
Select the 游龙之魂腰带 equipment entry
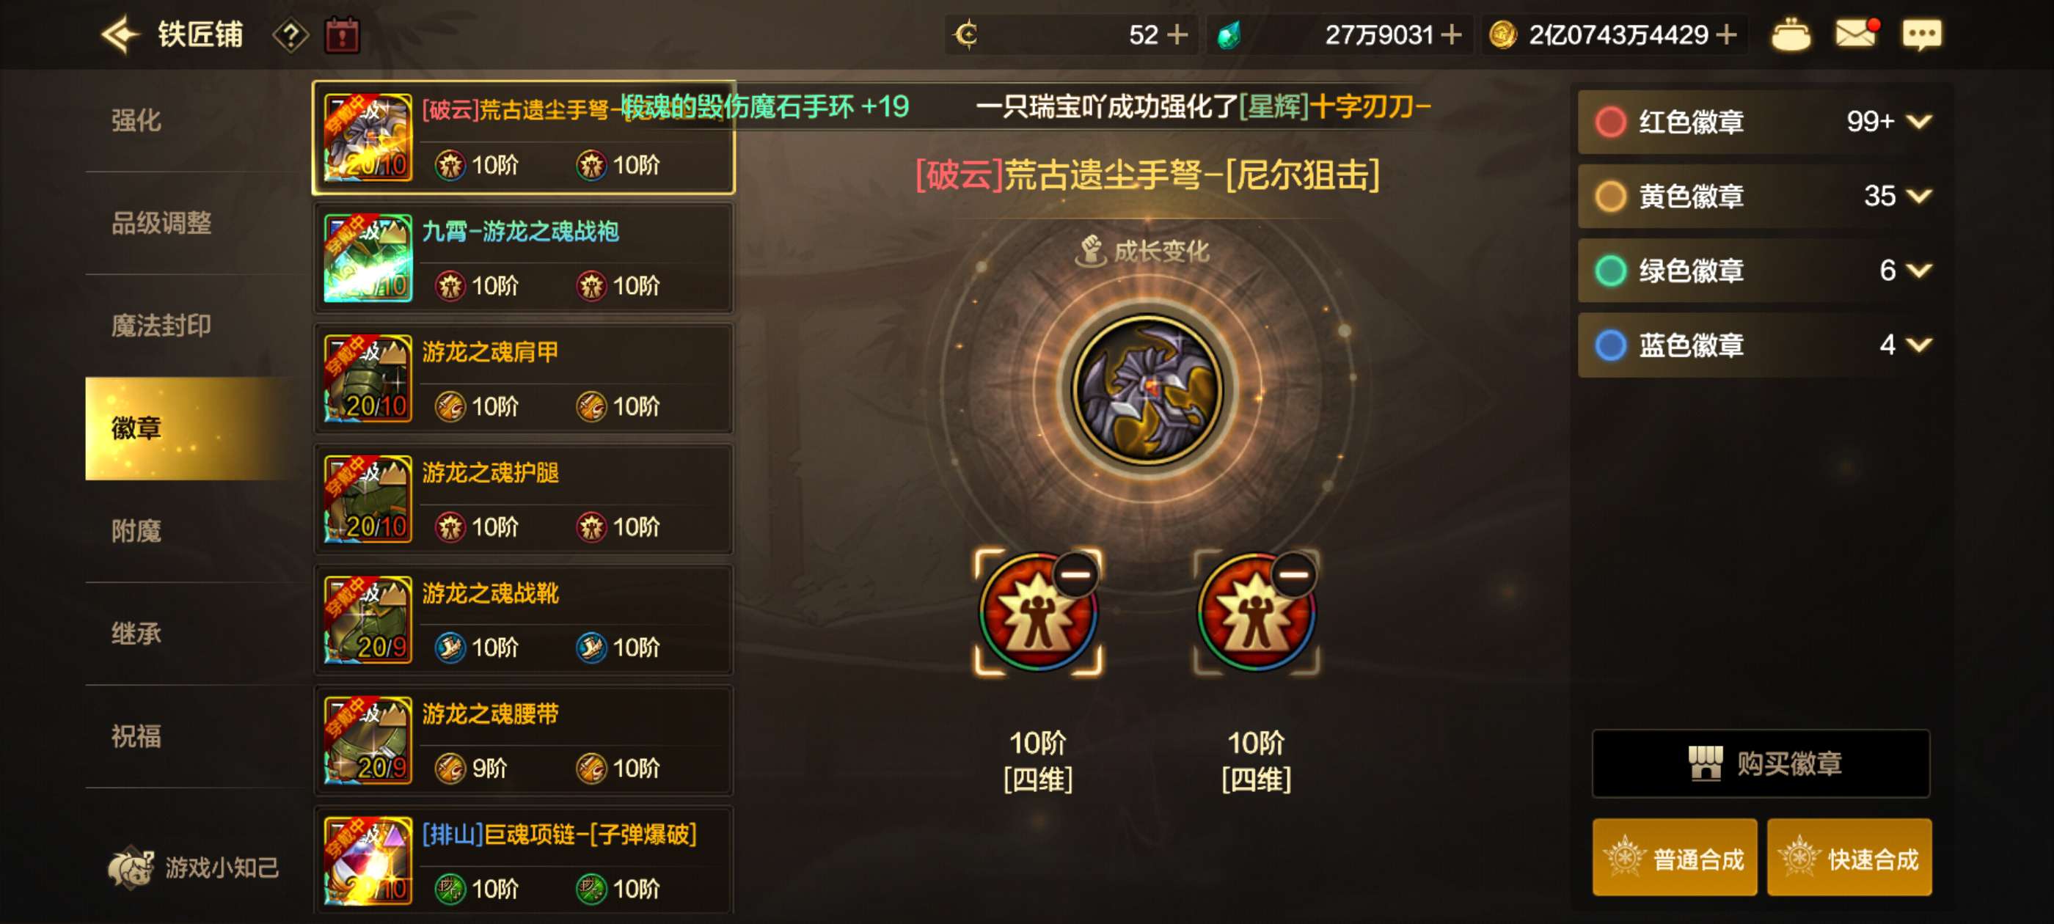(x=523, y=740)
